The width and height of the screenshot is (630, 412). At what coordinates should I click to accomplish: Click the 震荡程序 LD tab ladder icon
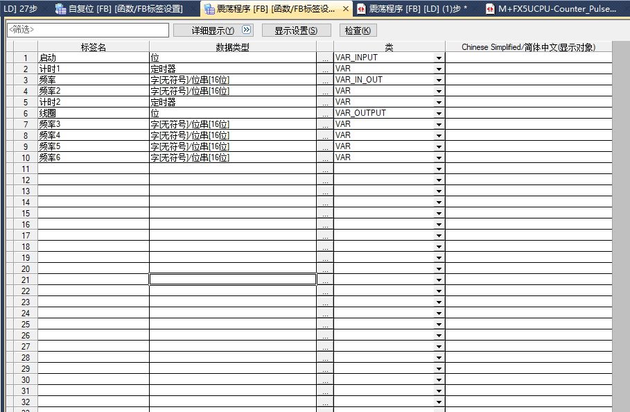coord(361,9)
